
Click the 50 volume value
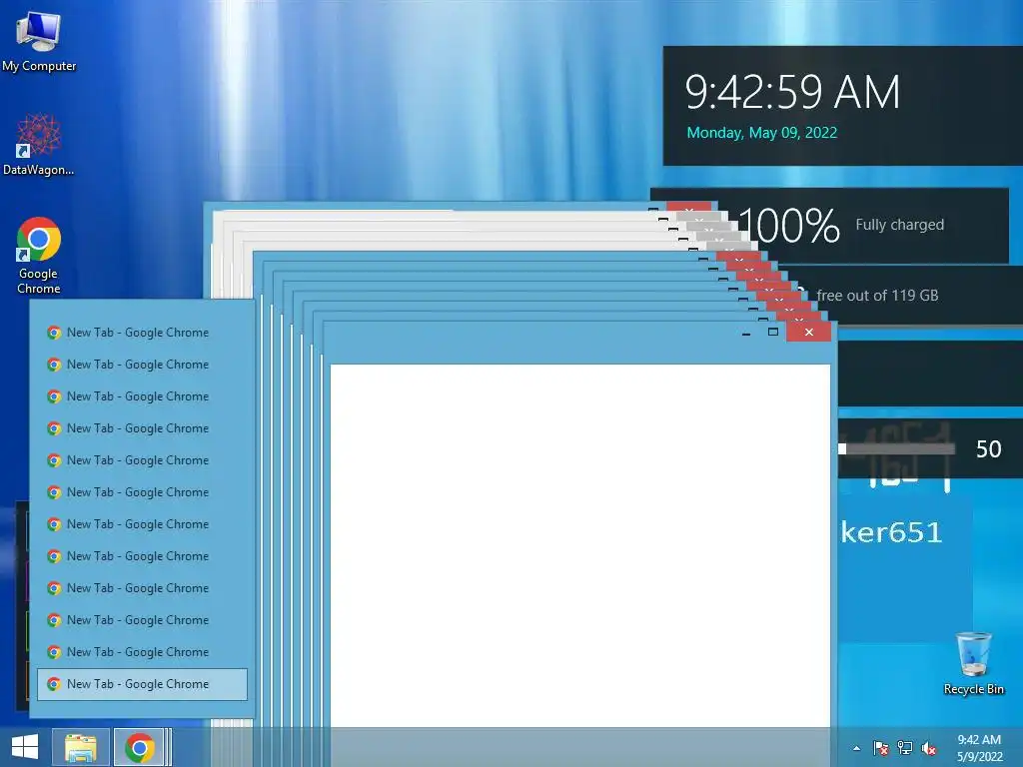coord(988,449)
